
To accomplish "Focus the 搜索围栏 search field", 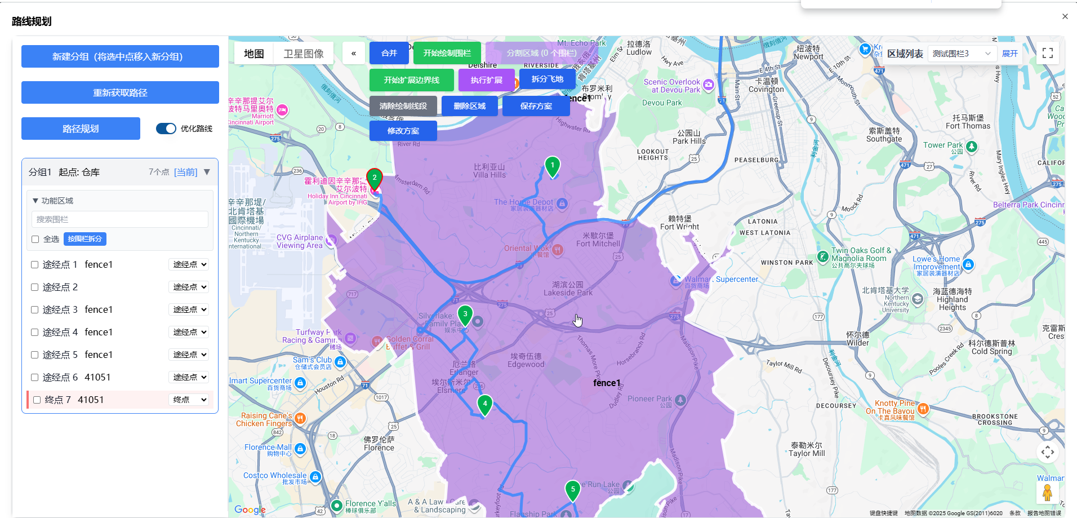I will pos(120,219).
